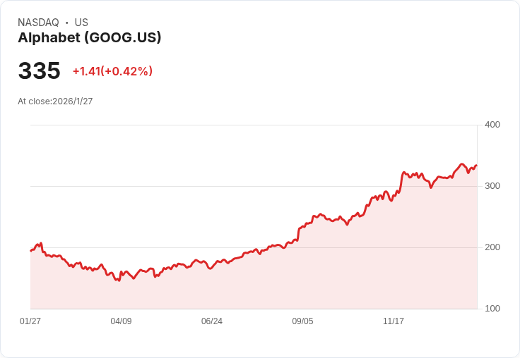The width and height of the screenshot is (520, 358).
Task: Click the red +1.41(+0.42%) change value
Action: [x=112, y=71]
